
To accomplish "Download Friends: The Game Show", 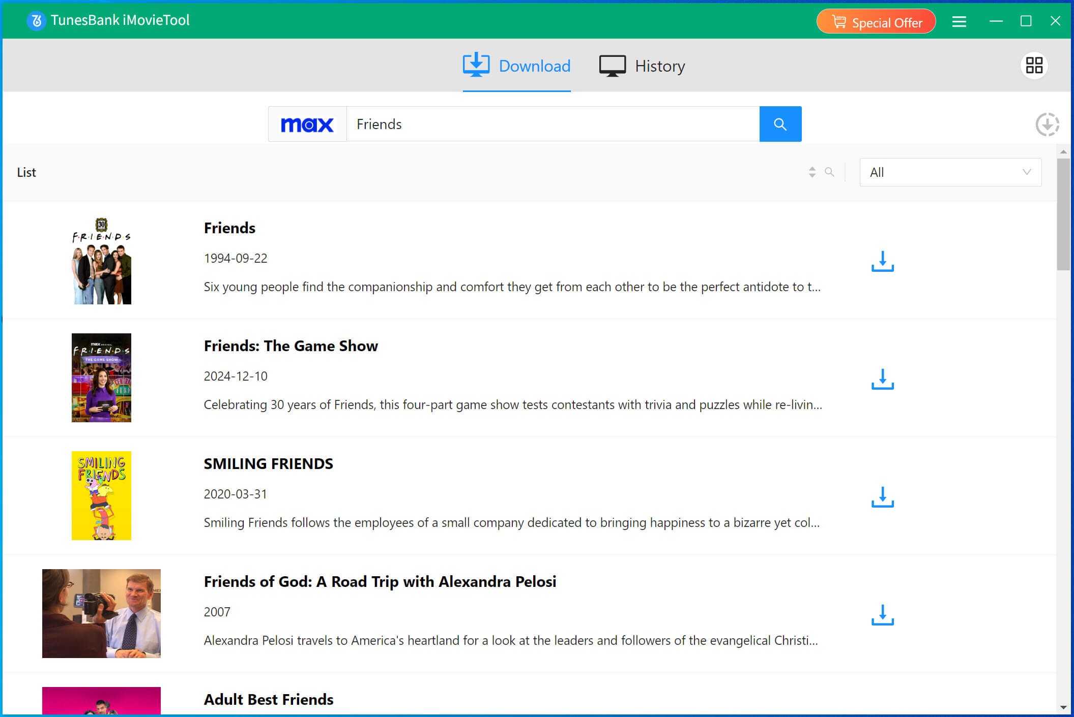I will (x=882, y=379).
